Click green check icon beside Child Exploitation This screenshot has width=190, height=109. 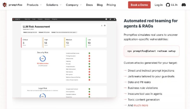[89, 92]
